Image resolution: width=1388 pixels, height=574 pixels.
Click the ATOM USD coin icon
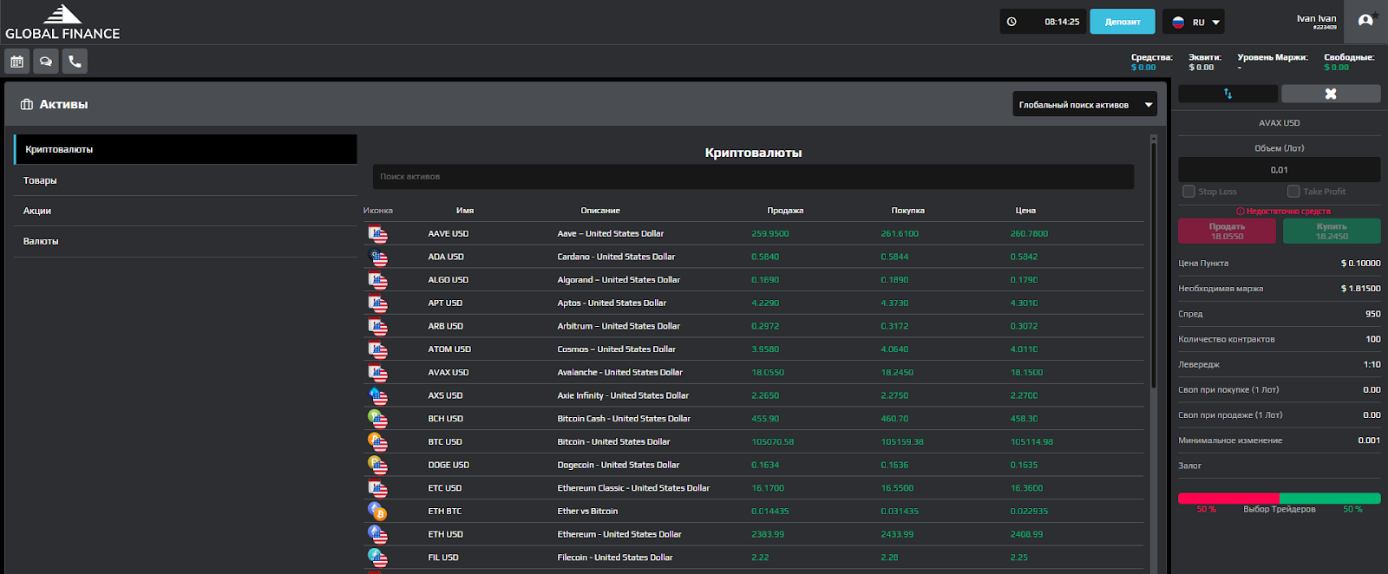tap(377, 349)
